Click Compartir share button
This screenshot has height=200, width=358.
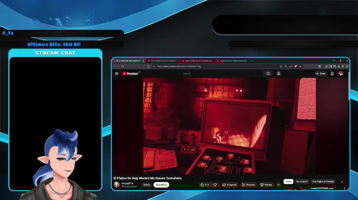point(229,185)
